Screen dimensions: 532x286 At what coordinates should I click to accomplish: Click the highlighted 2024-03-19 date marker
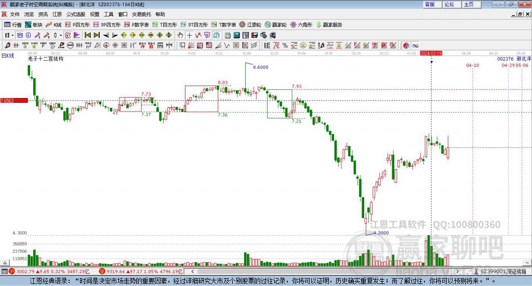coord(431,53)
